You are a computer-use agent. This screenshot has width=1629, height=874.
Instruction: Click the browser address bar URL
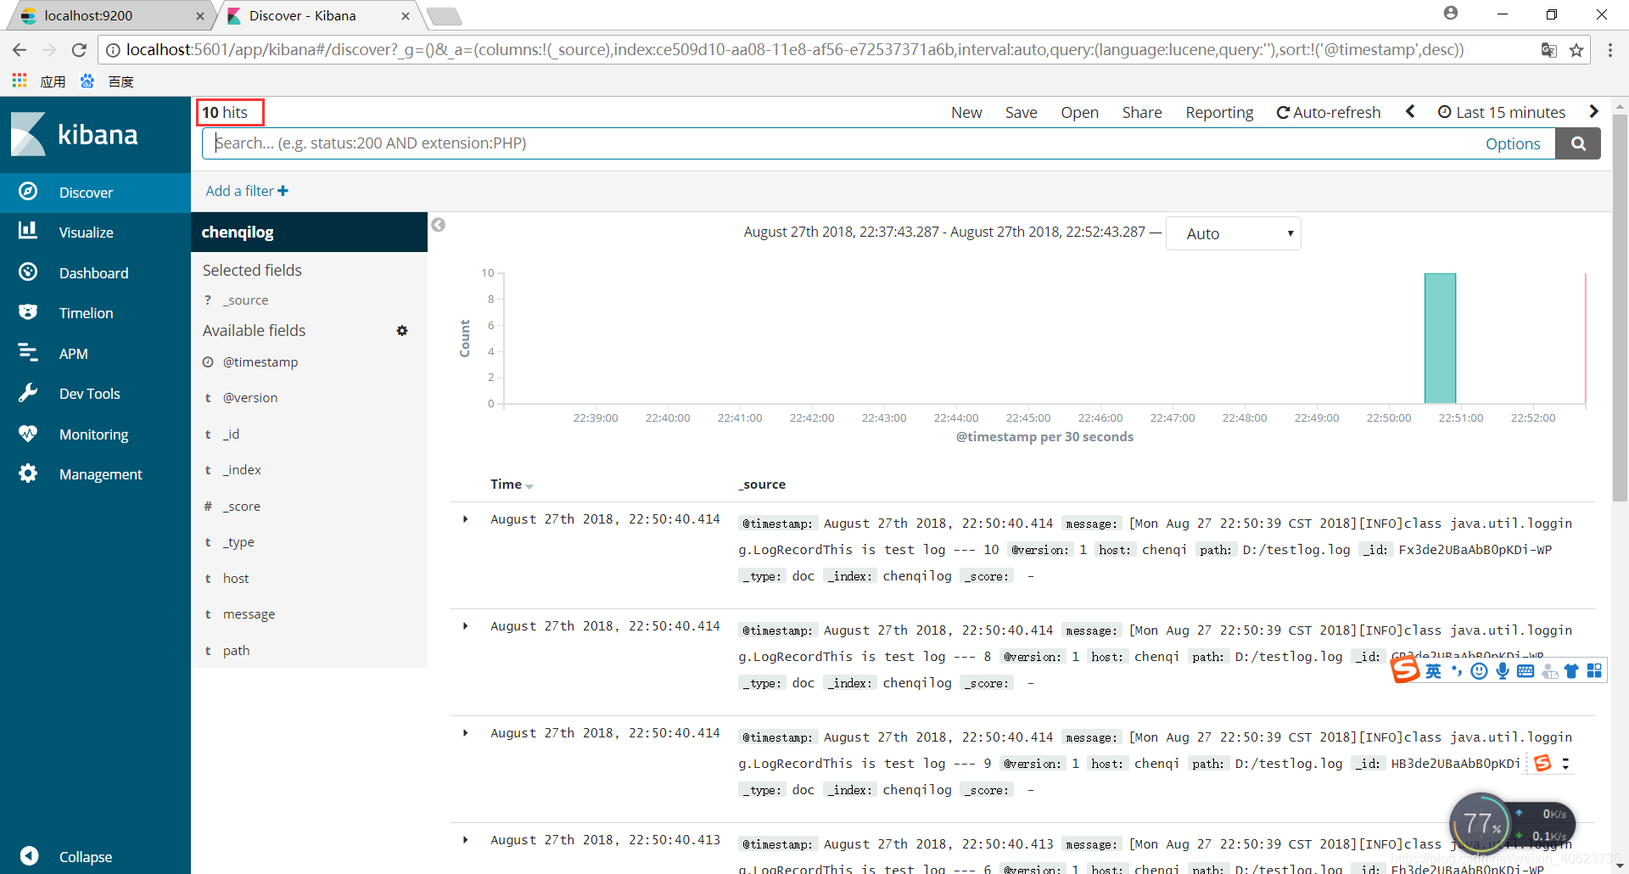coord(795,50)
